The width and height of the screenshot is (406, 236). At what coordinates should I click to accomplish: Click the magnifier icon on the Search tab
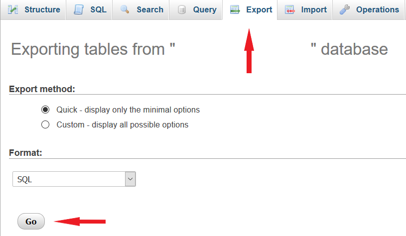[x=125, y=9]
